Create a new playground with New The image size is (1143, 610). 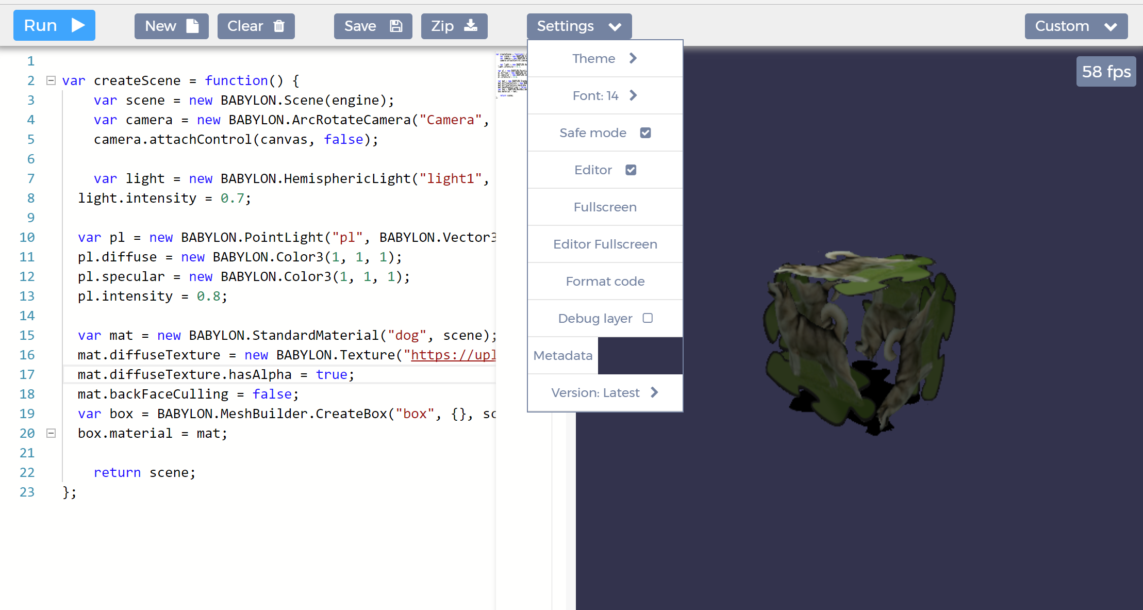(x=171, y=26)
